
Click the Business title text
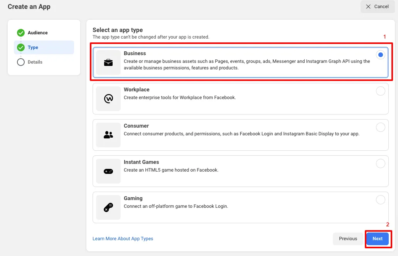135,53
